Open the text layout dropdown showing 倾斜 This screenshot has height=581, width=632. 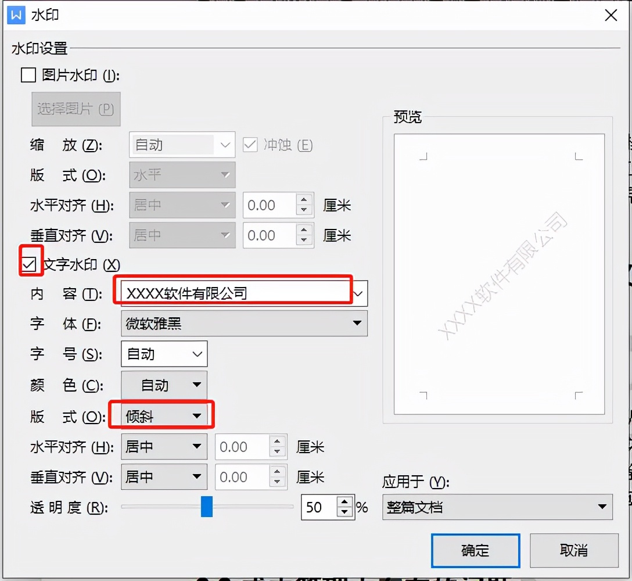click(x=164, y=416)
